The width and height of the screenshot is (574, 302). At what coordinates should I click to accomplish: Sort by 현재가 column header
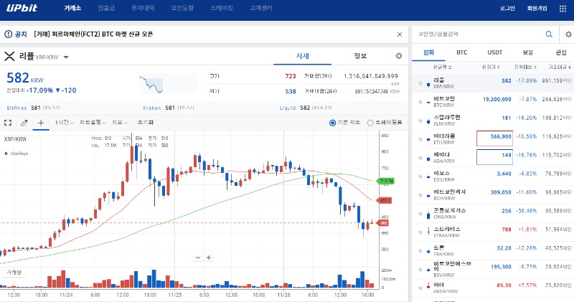(491, 67)
